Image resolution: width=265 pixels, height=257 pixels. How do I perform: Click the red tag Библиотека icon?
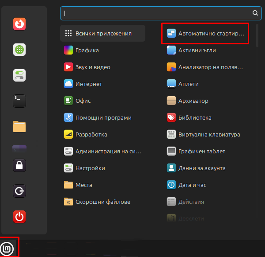click(x=171, y=117)
